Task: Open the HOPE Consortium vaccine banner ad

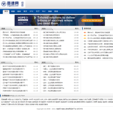Action: point(60,20)
